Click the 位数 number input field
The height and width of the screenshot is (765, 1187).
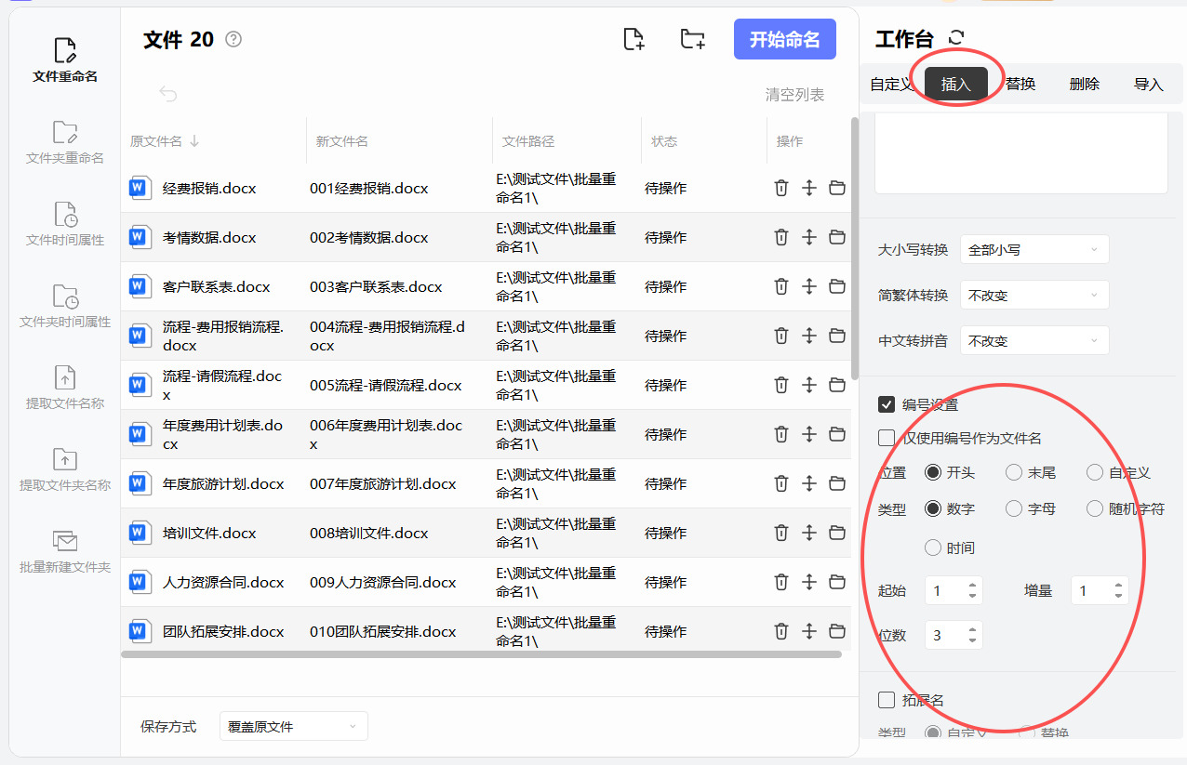point(945,636)
